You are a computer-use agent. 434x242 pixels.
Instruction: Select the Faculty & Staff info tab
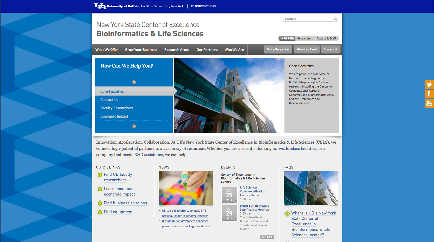click(x=326, y=38)
